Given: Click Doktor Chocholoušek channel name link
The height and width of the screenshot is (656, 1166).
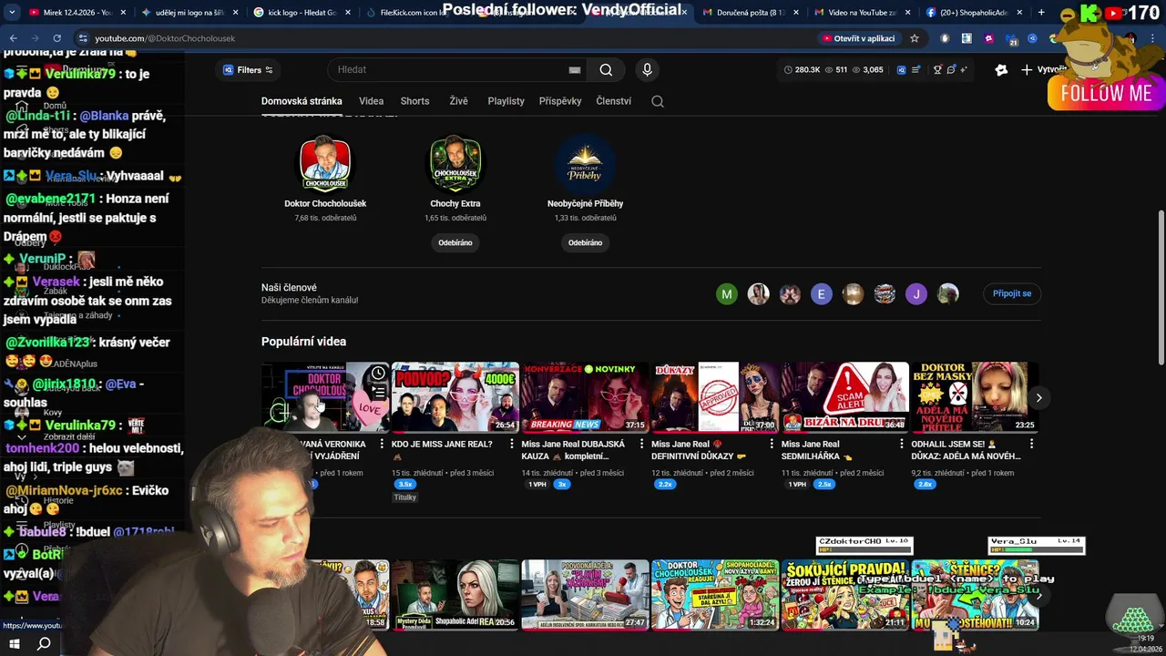Looking at the screenshot, I should coord(325,204).
